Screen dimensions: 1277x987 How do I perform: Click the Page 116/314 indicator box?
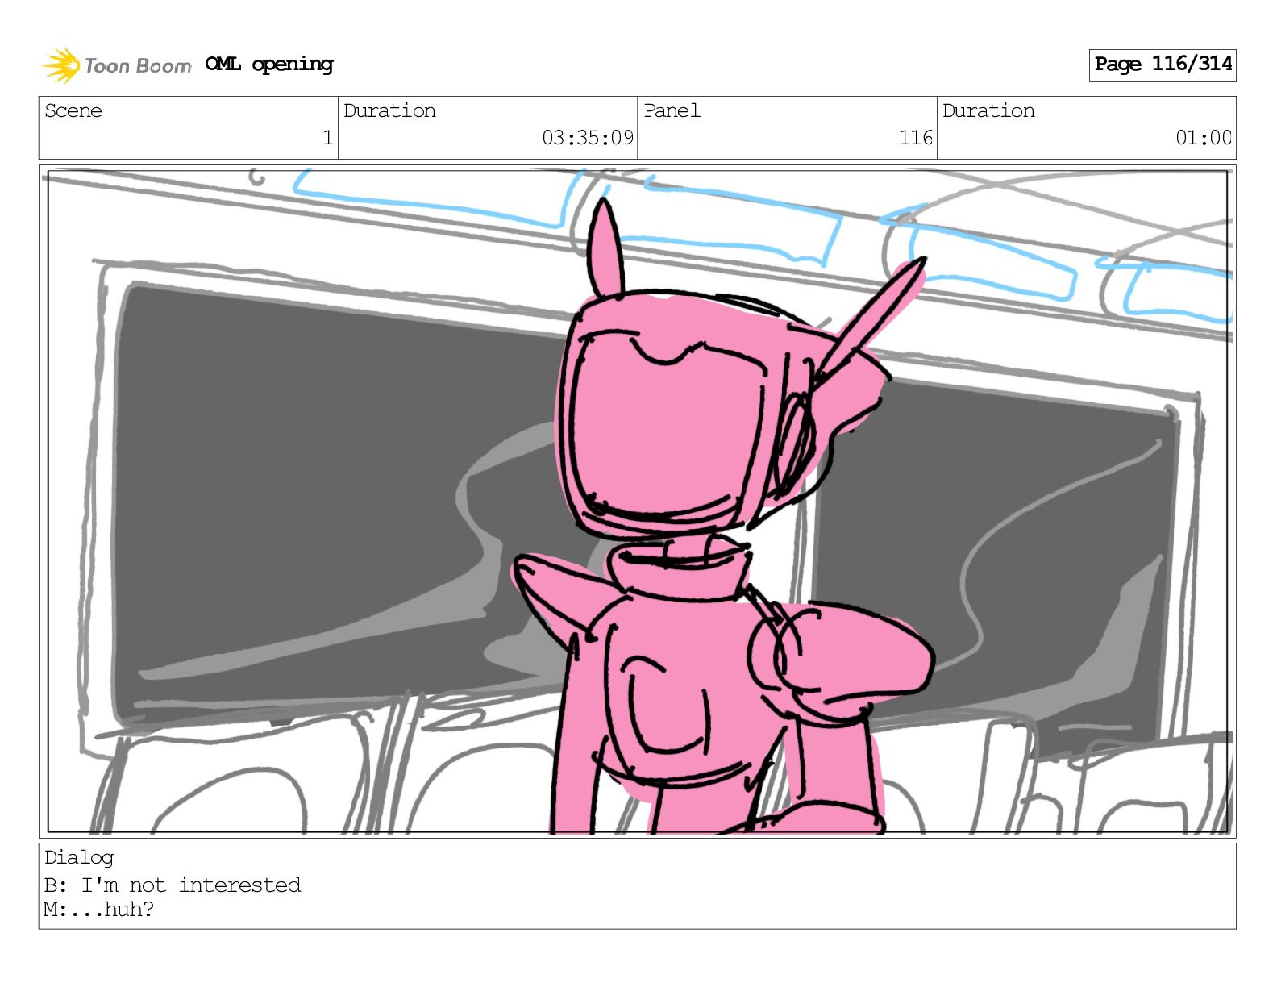point(1163,65)
